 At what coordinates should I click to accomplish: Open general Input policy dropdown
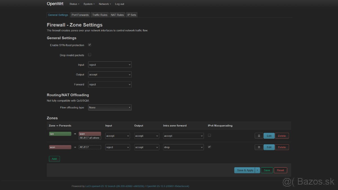tap(110, 65)
